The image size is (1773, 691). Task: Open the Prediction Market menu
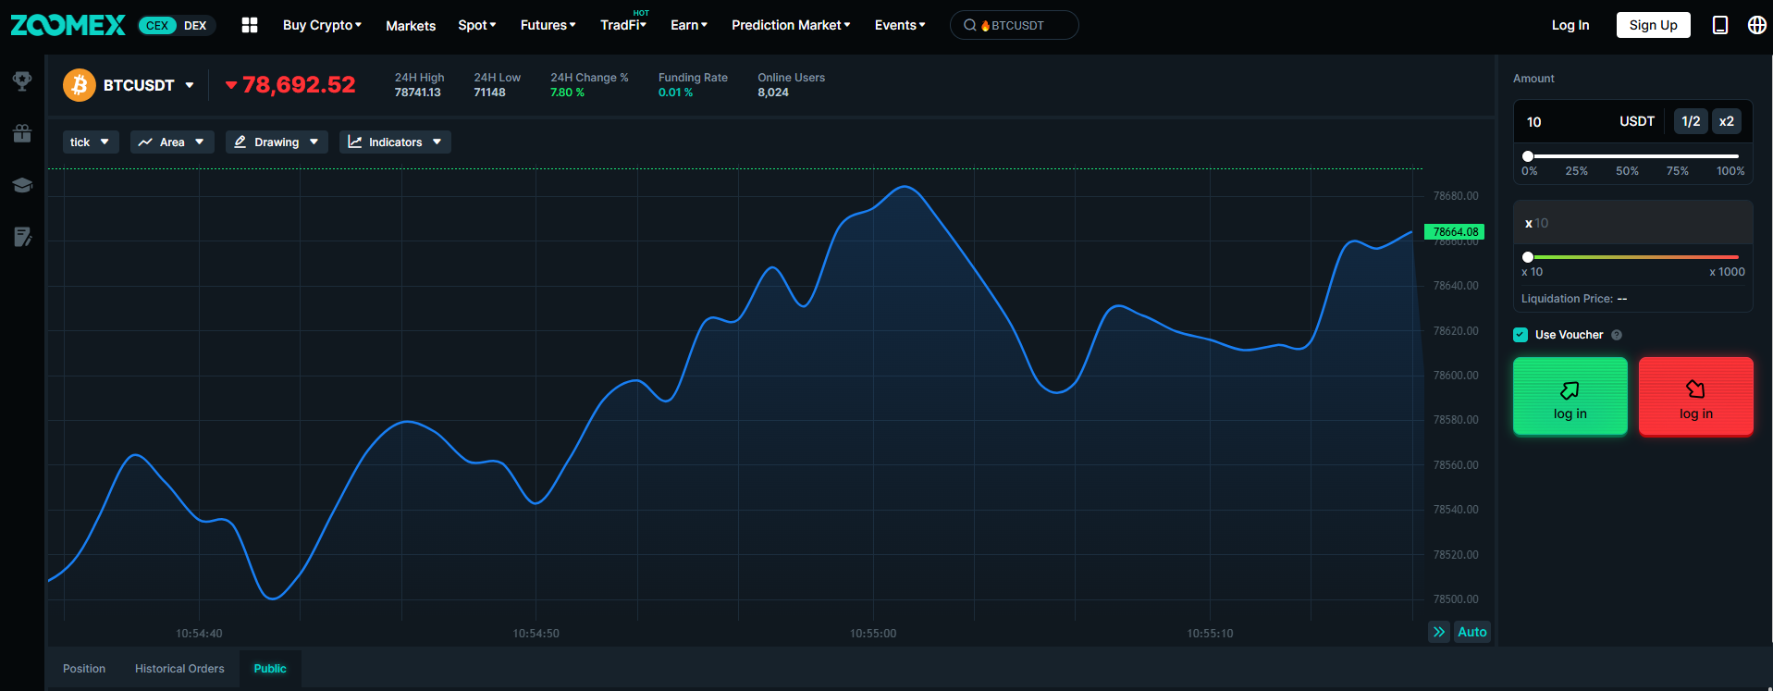791,25
